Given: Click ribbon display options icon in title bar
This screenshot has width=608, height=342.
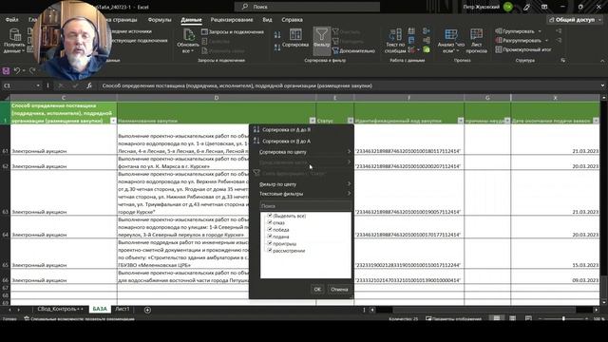Looking at the screenshot, I should coord(544,7).
